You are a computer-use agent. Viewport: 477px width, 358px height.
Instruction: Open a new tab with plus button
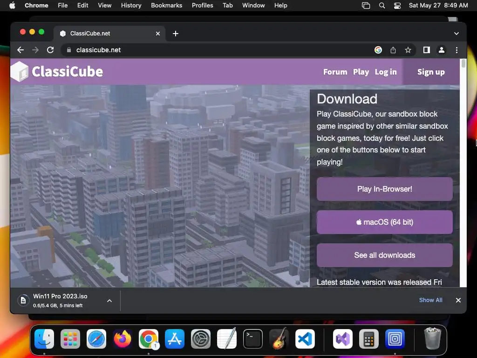point(176,34)
